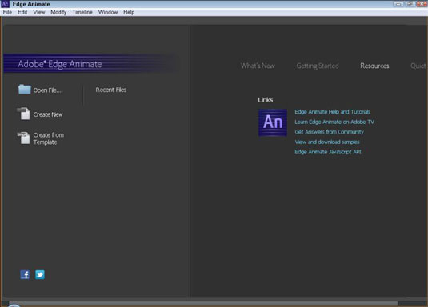
Task: Open Edge Animate Help and Tutorials link
Action: 332,112
